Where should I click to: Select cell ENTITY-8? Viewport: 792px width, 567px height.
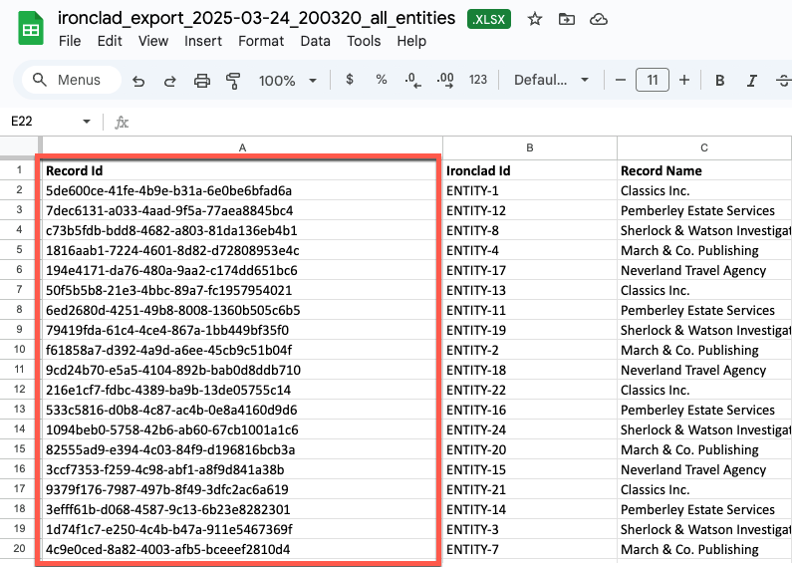click(x=530, y=230)
